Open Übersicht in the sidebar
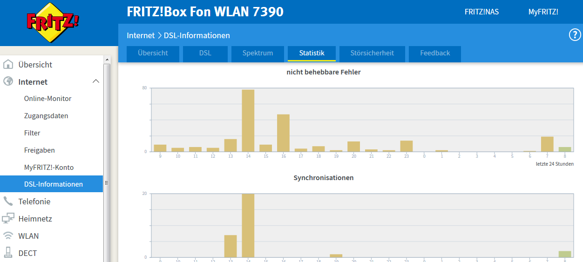The image size is (583, 262). 35,65
